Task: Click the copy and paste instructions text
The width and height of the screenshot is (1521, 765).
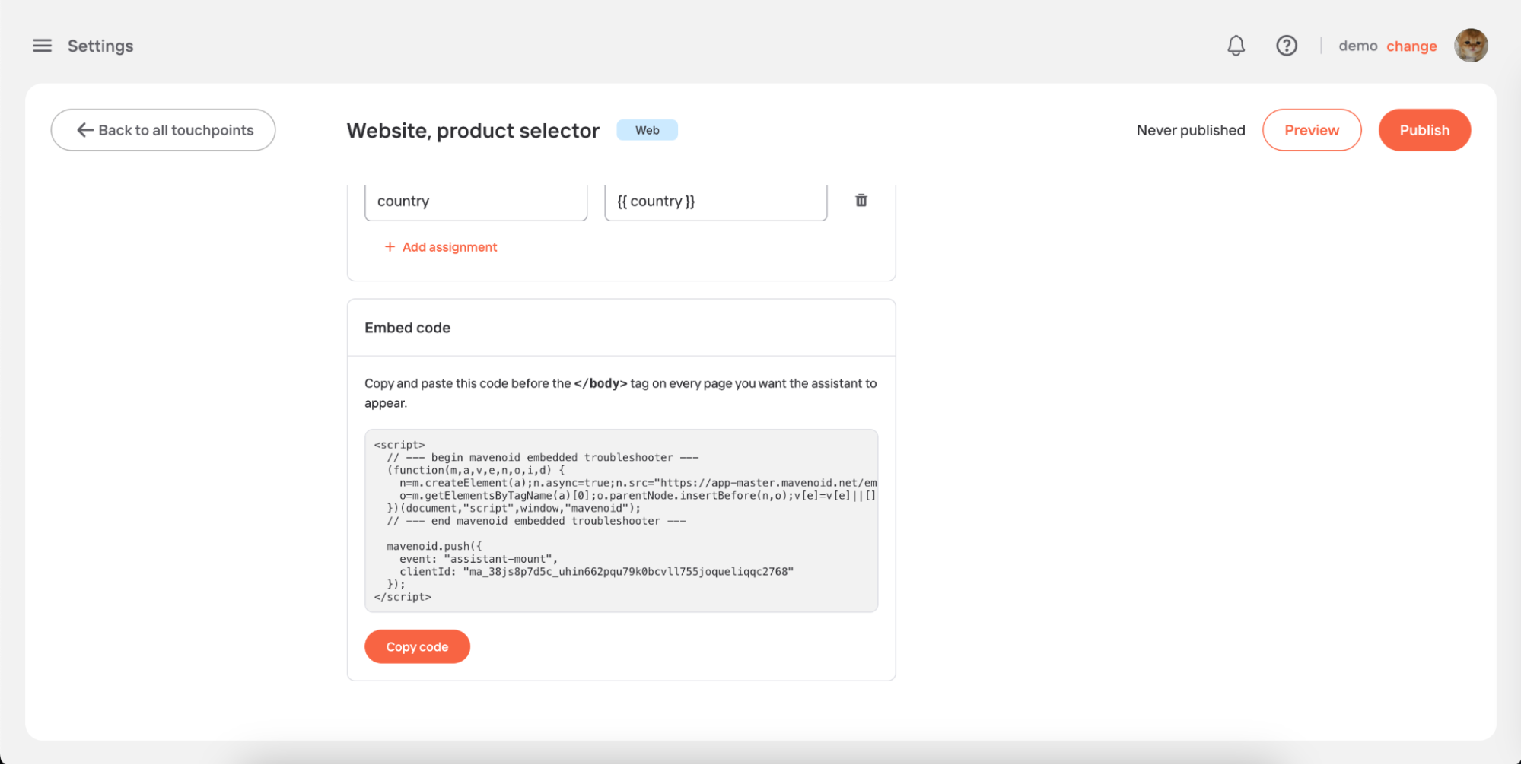Action: [621, 393]
